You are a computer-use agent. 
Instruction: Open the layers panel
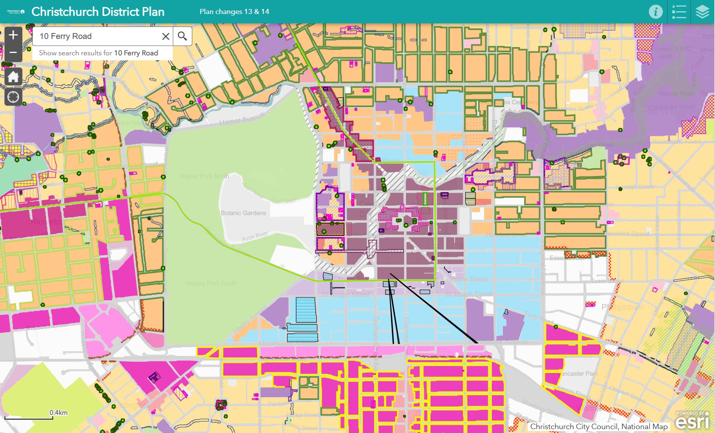pyautogui.click(x=702, y=12)
